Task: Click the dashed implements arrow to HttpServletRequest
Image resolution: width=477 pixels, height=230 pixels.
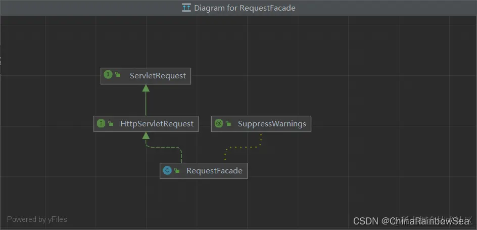Action: click(x=163, y=147)
